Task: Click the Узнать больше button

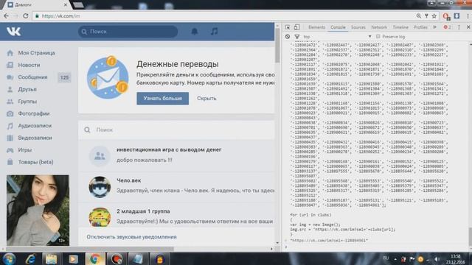Action: coord(162,98)
